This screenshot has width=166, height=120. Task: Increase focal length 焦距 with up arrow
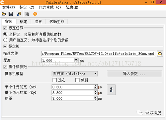pyautogui.click(x=95, y=97)
